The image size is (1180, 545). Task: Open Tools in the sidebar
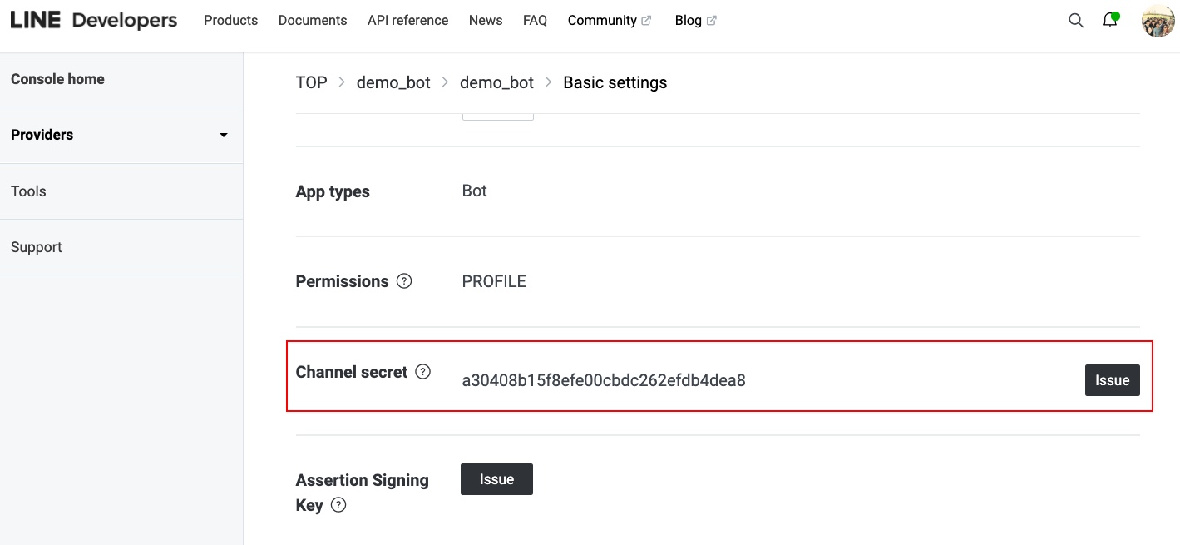tap(28, 191)
